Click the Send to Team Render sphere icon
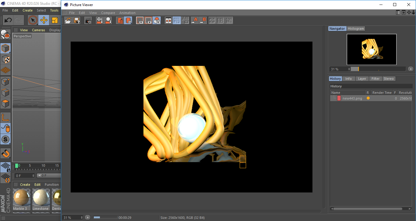 [x=108, y=21]
